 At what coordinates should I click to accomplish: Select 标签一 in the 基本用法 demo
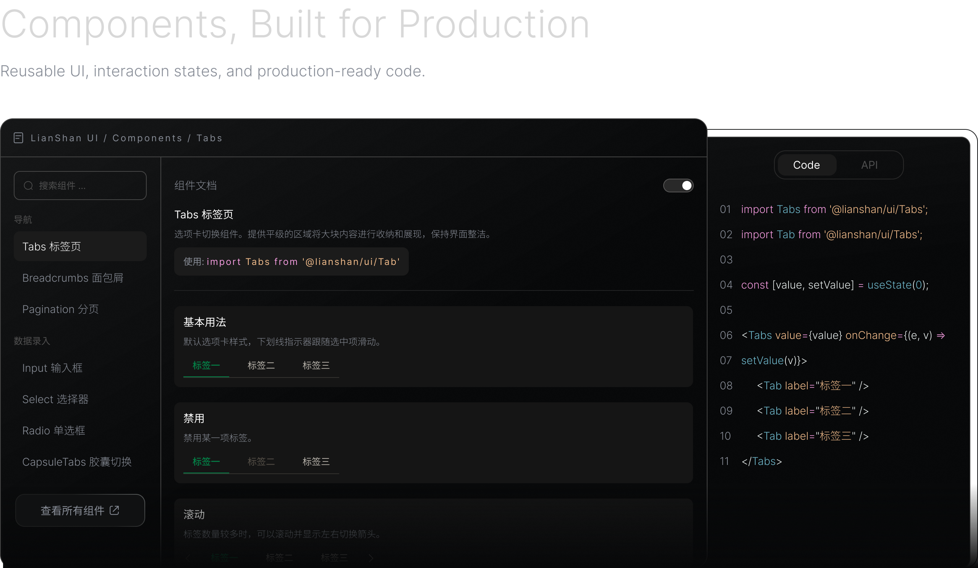coord(206,365)
